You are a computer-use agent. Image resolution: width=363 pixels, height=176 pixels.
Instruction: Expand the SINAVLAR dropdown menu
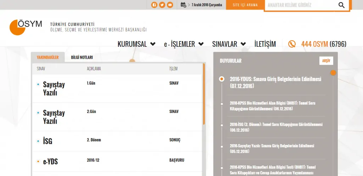pos(229,44)
